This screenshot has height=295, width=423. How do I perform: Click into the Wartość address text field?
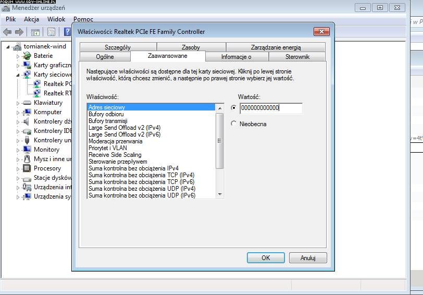click(x=271, y=108)
